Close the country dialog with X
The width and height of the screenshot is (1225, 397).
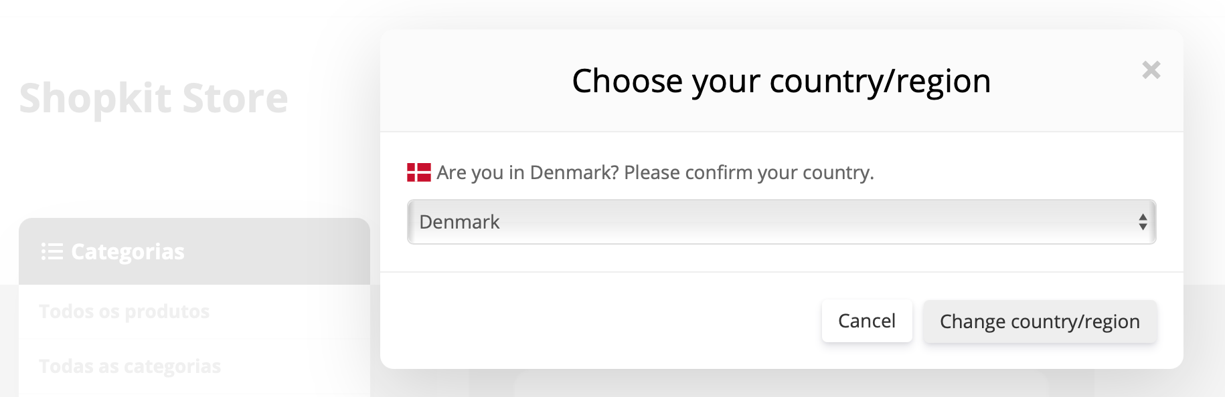click(x=1151, y=70)
